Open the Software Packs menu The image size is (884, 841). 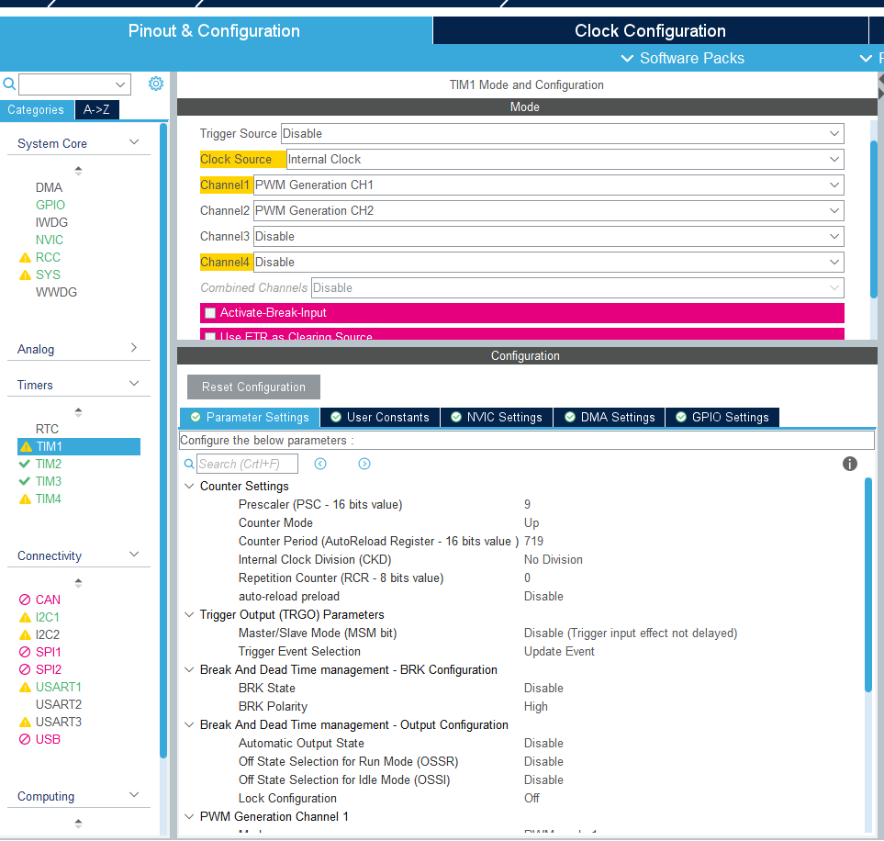click(683, 58)
